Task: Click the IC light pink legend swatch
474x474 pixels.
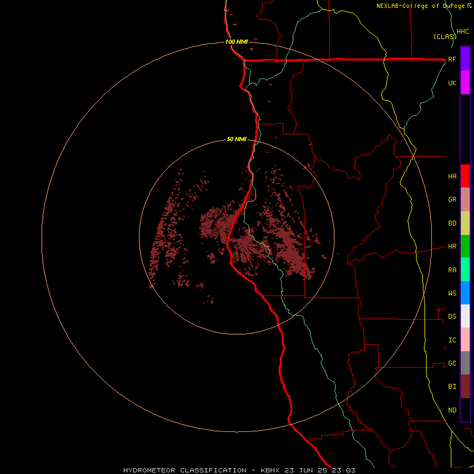Action: [465, 340]
